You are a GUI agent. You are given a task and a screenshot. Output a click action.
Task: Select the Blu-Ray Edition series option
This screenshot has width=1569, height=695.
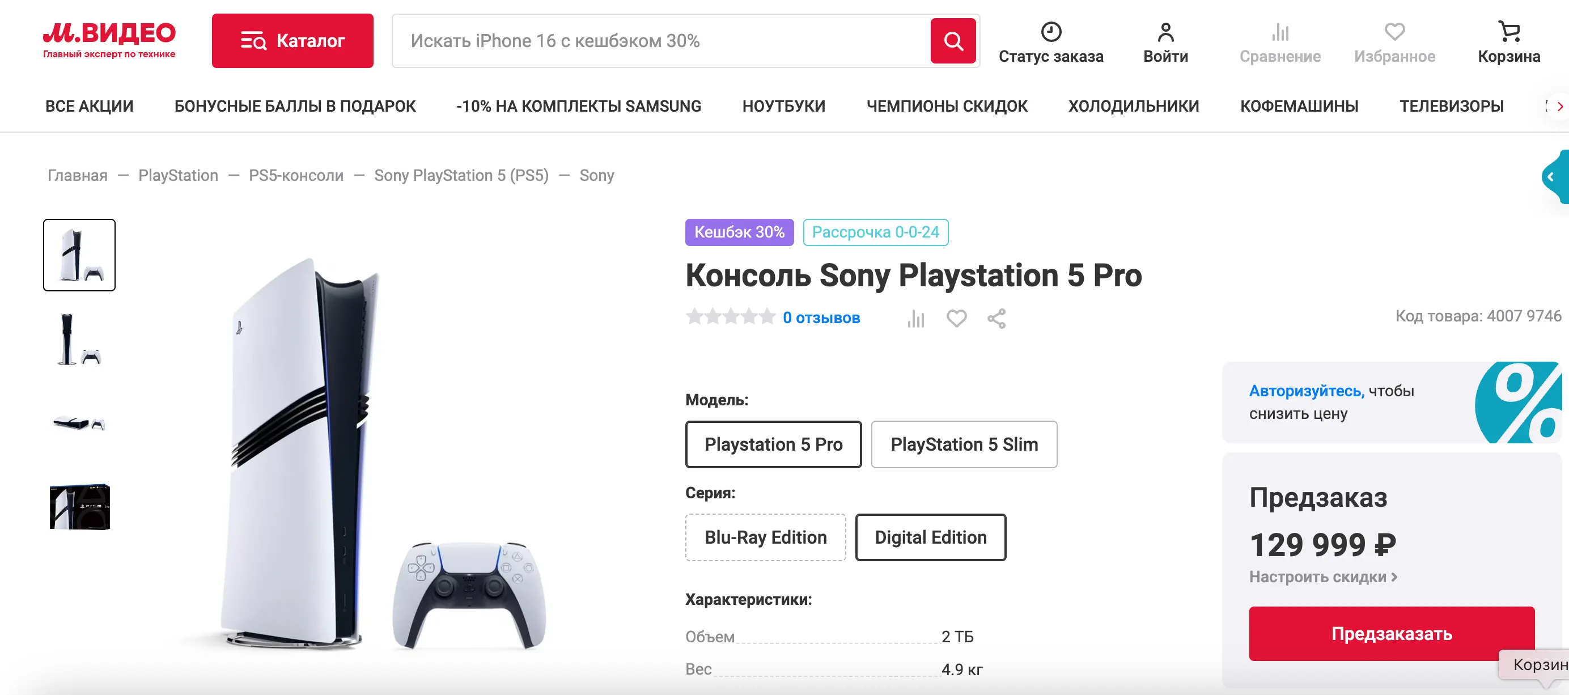(765, 537)
